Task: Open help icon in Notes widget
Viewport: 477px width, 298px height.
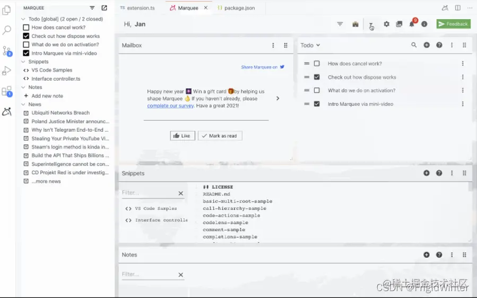Action: 439,255
